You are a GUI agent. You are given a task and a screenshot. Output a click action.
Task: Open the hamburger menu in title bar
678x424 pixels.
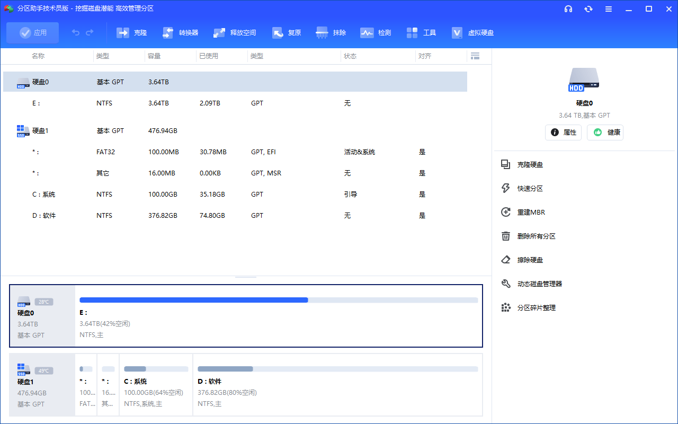609,9
